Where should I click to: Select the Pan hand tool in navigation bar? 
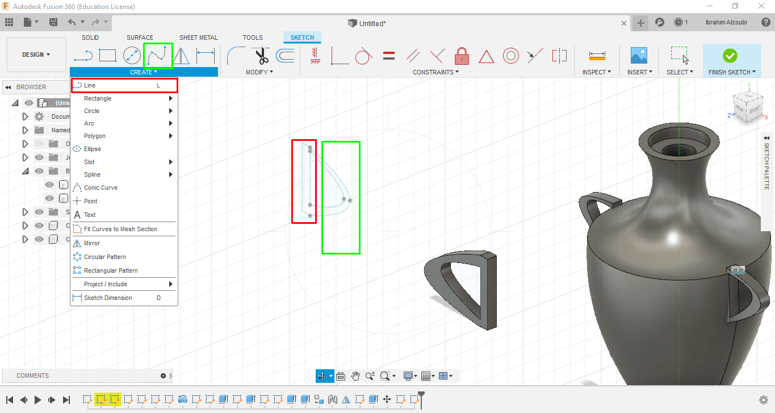click(355, 376)
